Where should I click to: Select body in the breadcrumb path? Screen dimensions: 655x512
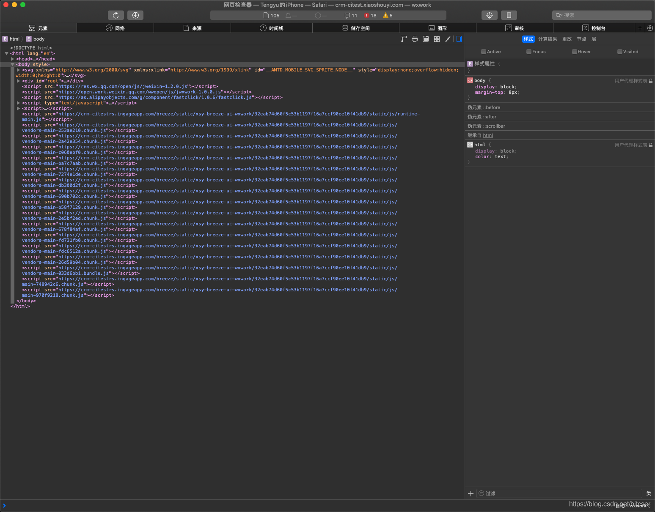(x=36, y=39)
